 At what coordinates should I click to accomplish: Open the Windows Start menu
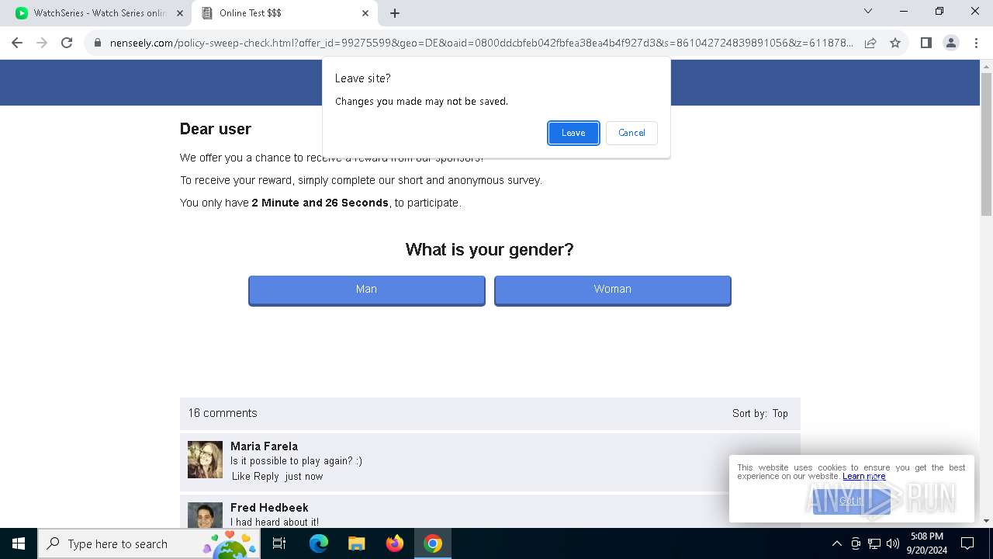[19, 543]
